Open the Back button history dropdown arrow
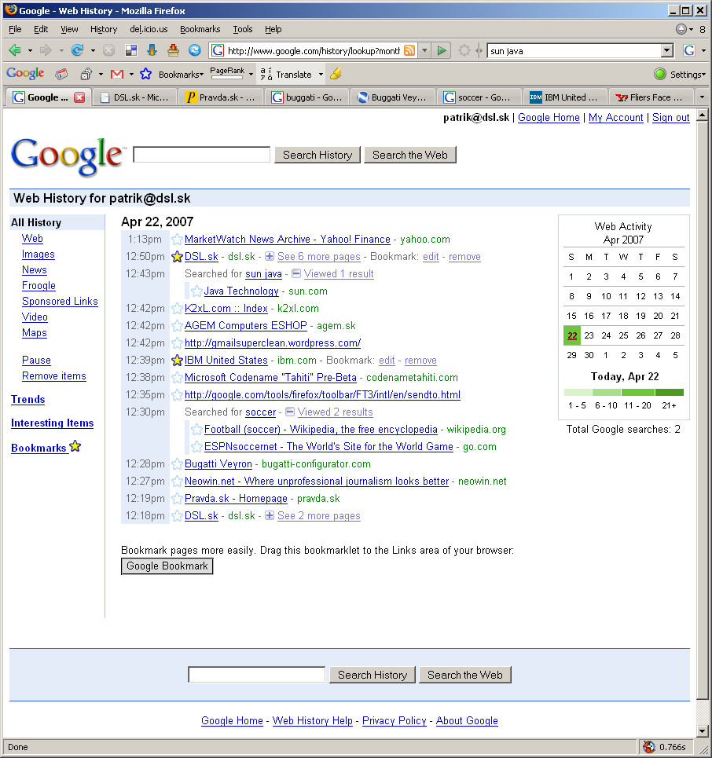This screenshot has width=712, height=758. click(30, 50)
